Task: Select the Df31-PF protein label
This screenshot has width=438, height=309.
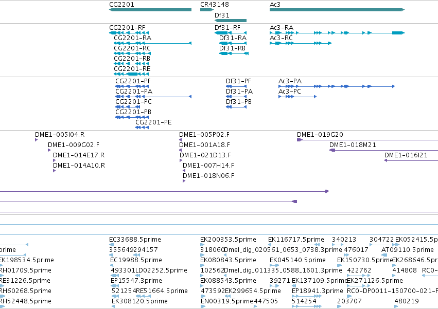Action: (238, 81)
